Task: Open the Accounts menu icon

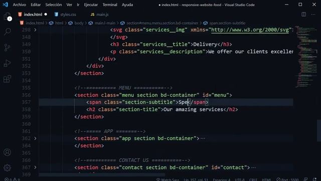Action: pyautogui.click(x=7, y=152)
